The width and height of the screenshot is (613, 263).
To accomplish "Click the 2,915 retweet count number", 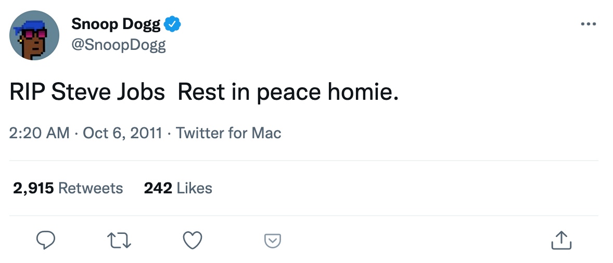I will (33, 188).
